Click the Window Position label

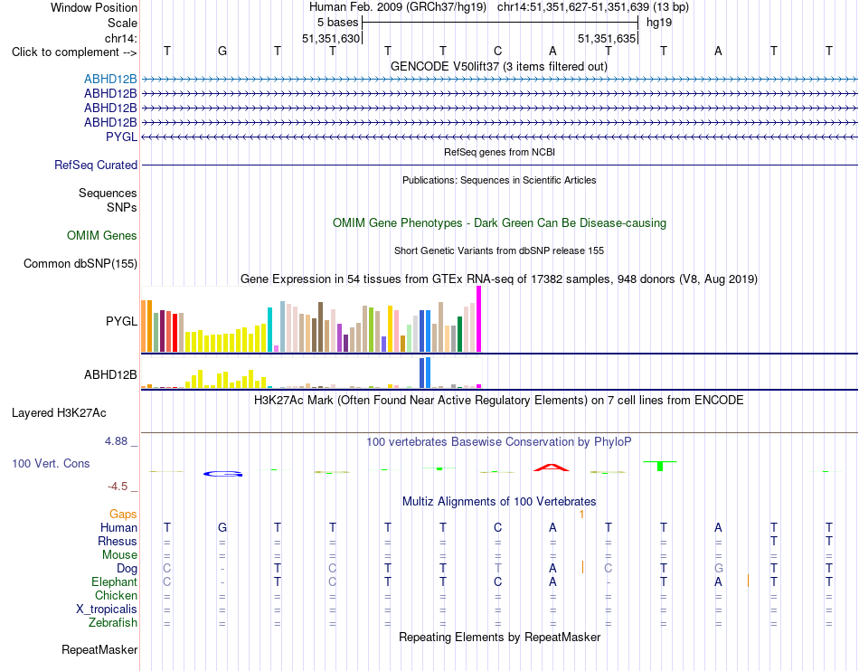coord(94,7)
